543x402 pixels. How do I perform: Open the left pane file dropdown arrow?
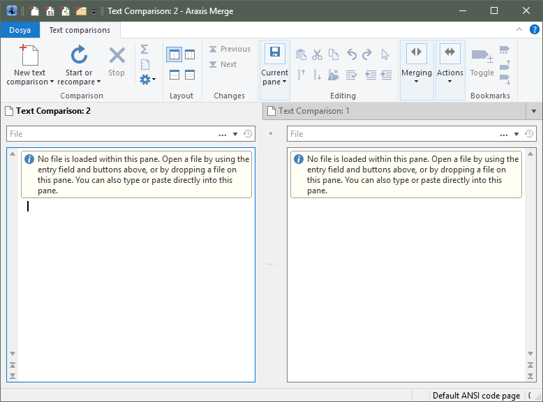pyautogui.click(x=235, y=134)
